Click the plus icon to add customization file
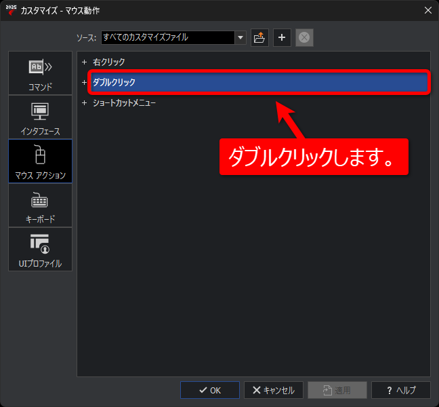This screenshot has height=407, width=439. (282, 37)
